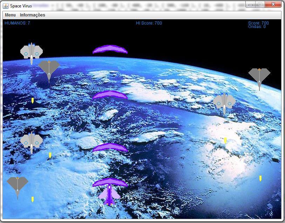
Task: Click the dark gray ship overlapping the top-left enemy
Action: pyautogui.click(x=49, y=69)
